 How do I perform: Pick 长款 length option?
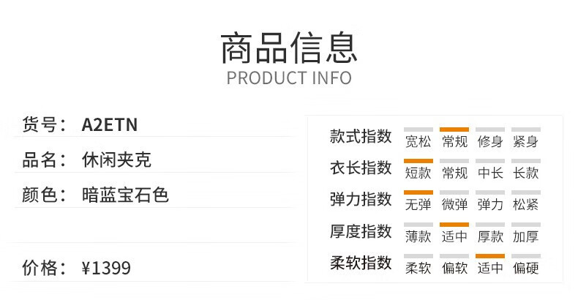tap(525, 173)
